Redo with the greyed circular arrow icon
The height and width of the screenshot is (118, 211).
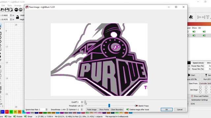pyautogui.click(x=20, y=10)
